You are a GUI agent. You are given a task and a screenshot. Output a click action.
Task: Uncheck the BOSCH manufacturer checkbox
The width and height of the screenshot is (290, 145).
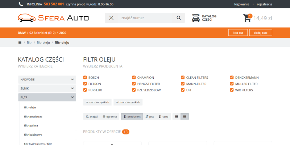click(85, 77)
